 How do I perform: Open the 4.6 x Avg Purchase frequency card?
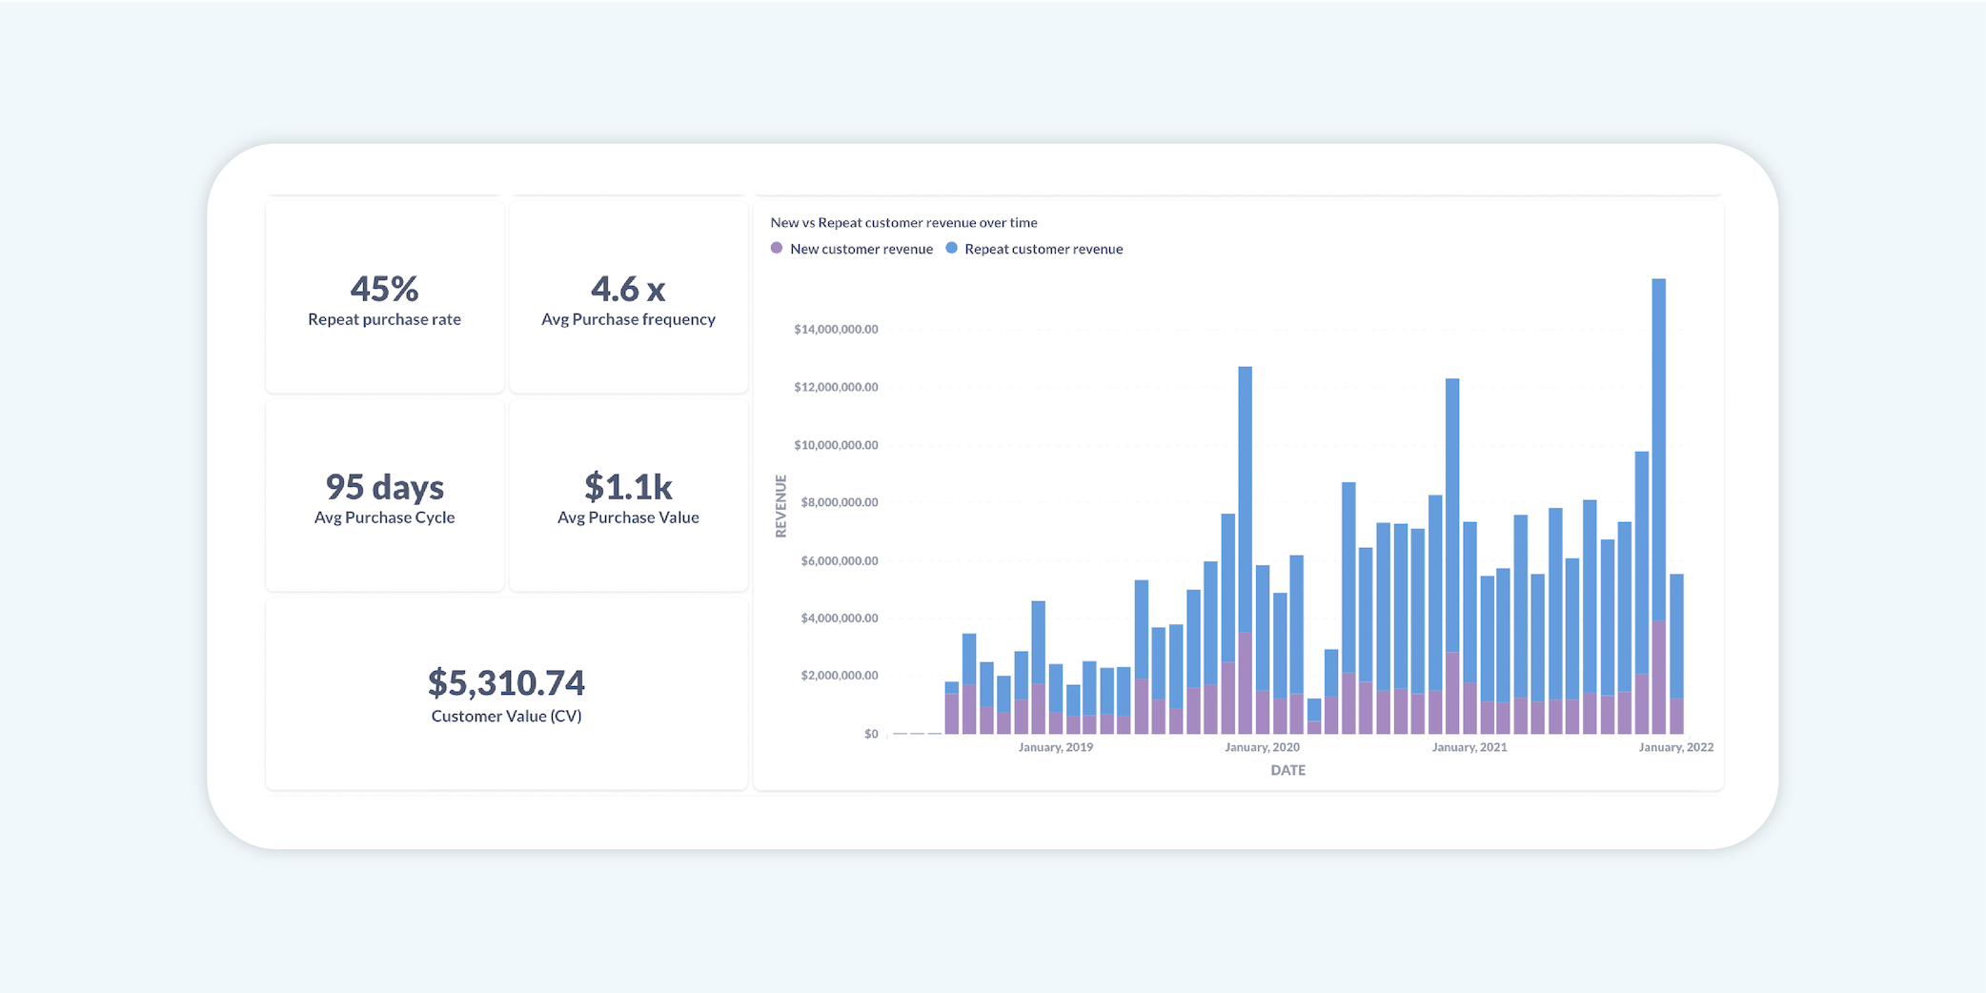628,296
